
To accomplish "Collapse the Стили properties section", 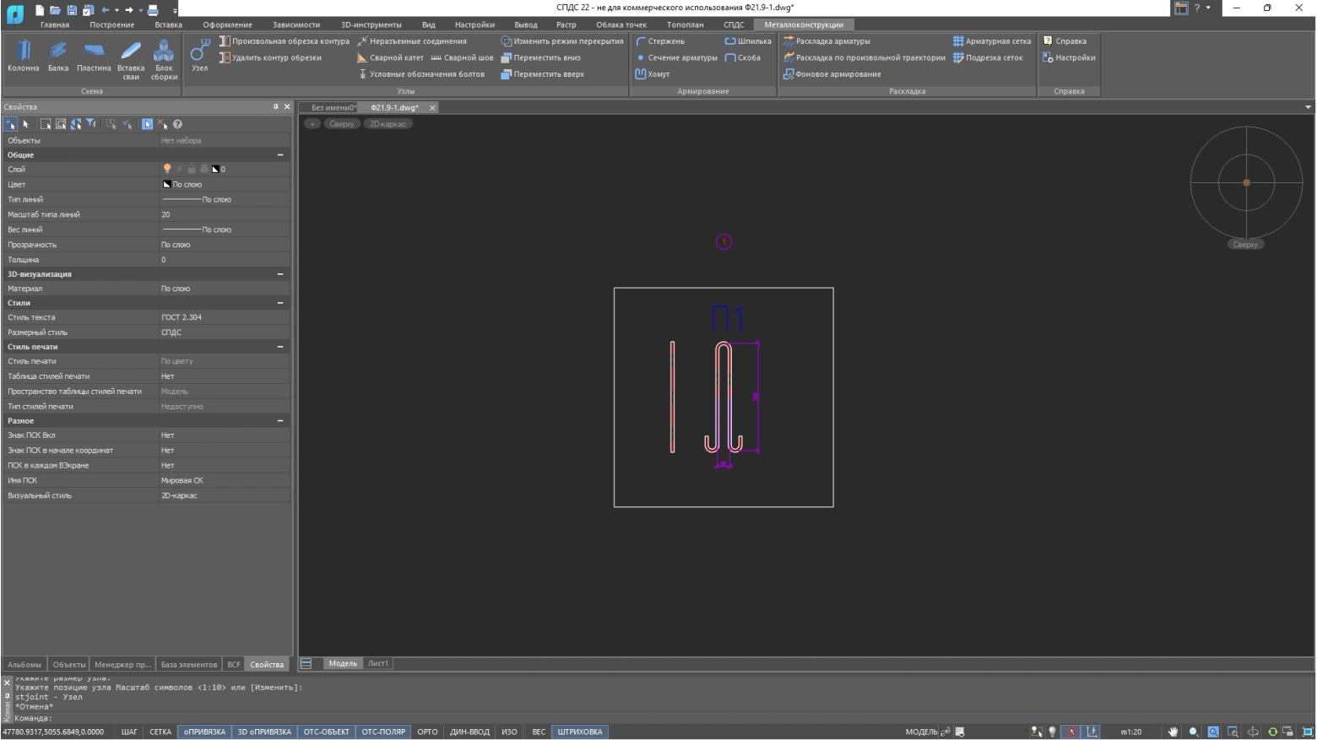I will click(x=280, y=303).
